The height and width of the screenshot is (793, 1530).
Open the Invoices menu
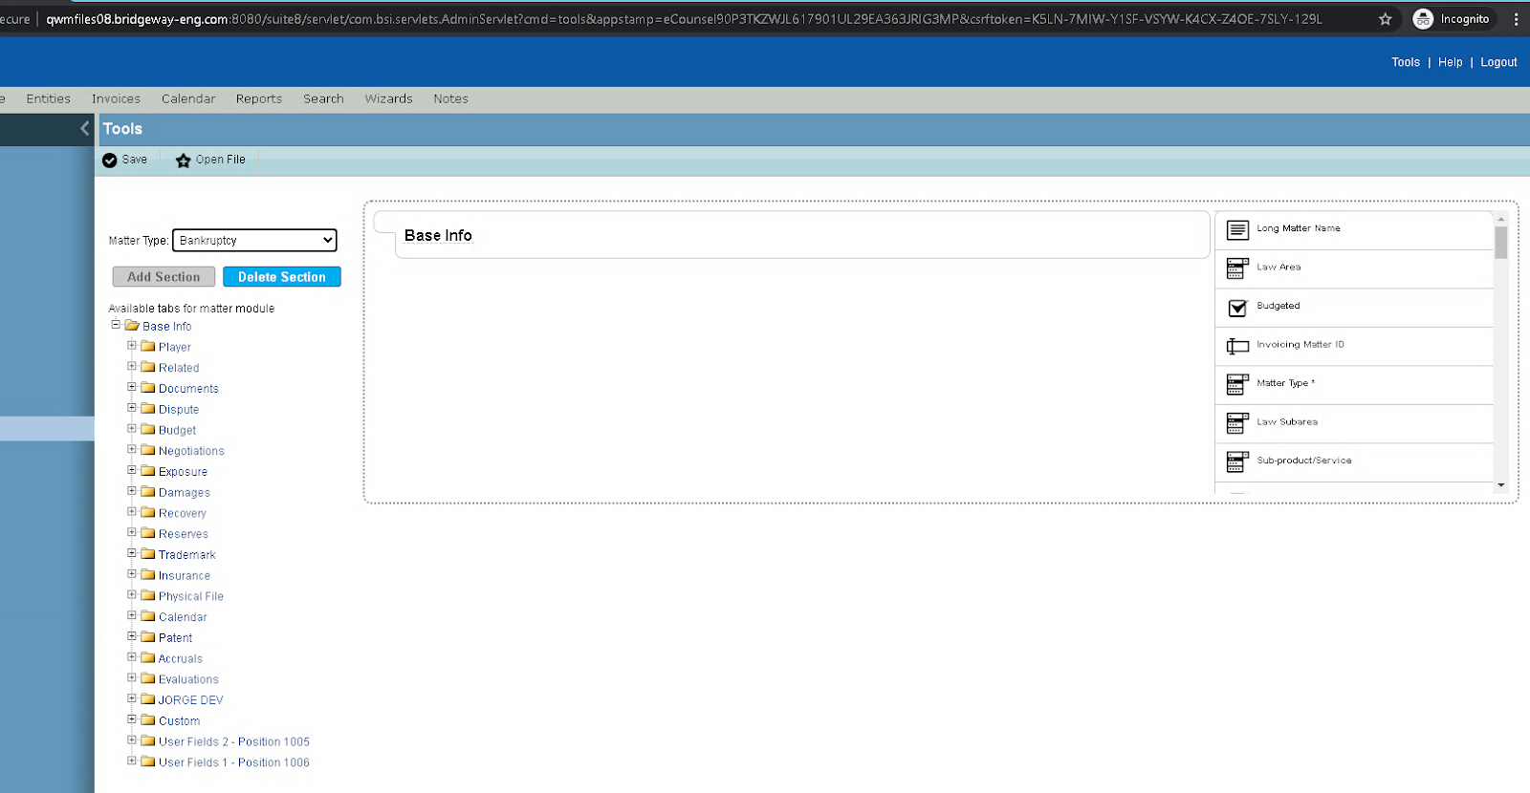[x=116, y=99]
